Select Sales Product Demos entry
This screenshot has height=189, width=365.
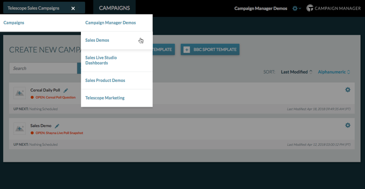[x=105, y=80]
